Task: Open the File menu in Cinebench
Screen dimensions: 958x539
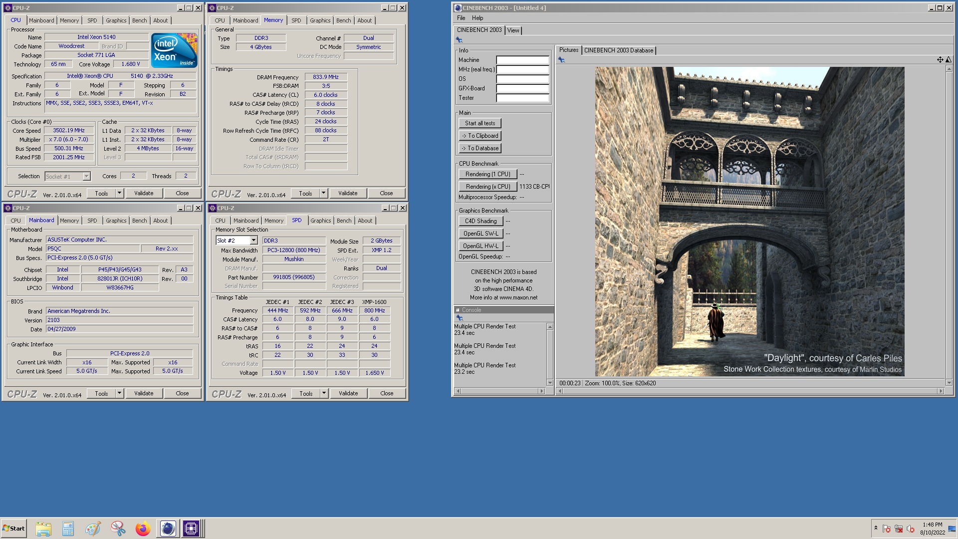Action: 461,18
